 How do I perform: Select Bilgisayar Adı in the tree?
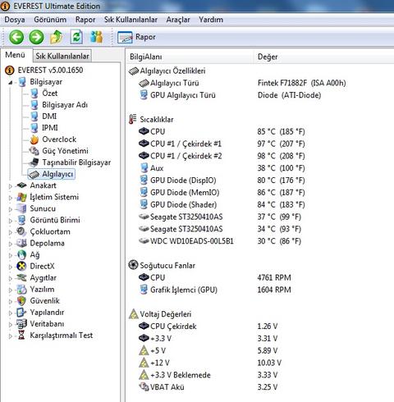(65, 105)
